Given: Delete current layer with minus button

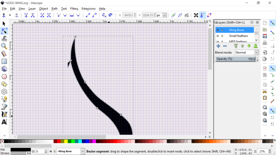Looking at the screenshot, I should (225, 46).
